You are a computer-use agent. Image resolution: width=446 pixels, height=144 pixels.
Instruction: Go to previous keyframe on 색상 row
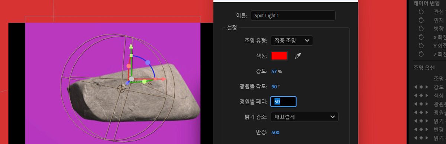416,95
